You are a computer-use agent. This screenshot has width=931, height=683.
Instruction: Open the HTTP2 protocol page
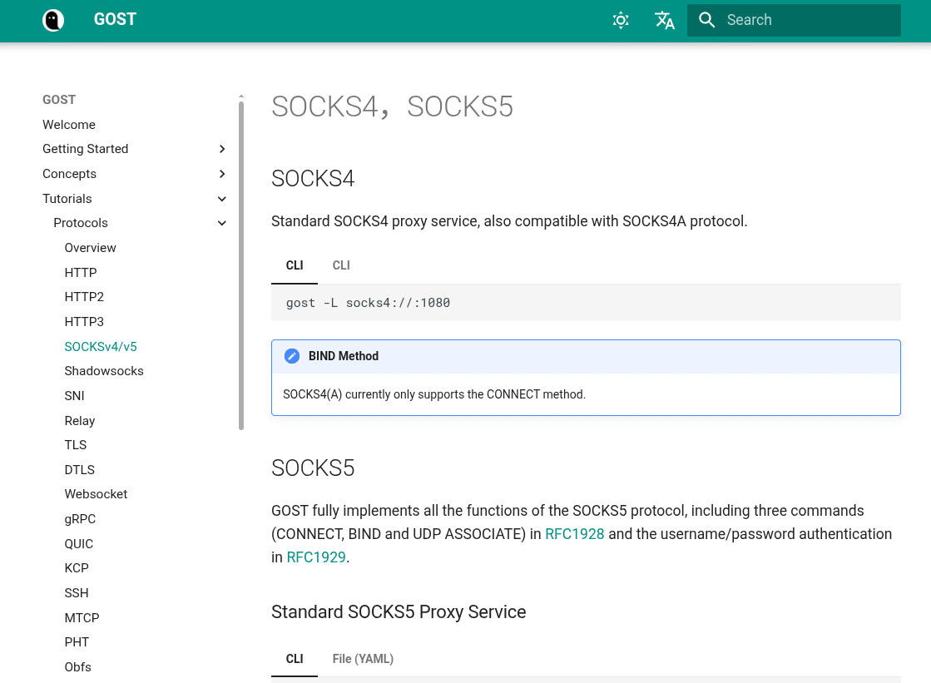coord(84,297)
